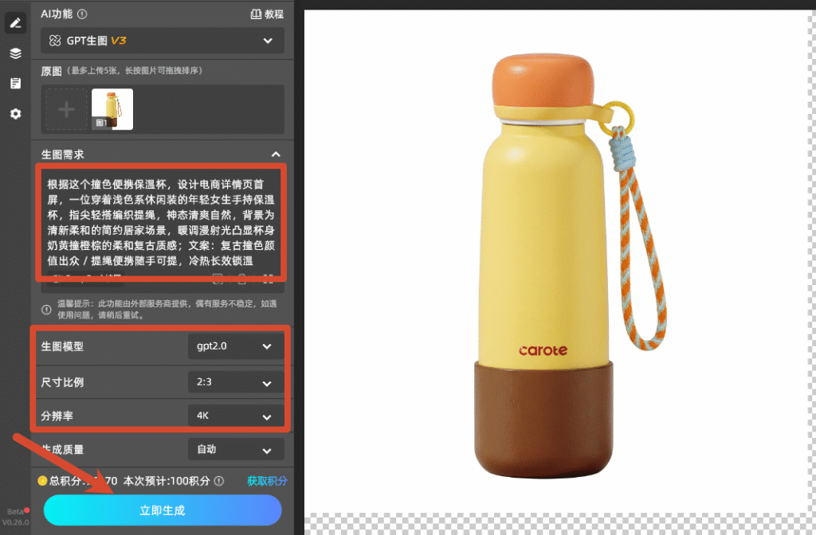
Task: Click the 生图需求 section title
Action: (x=62, y=154)
